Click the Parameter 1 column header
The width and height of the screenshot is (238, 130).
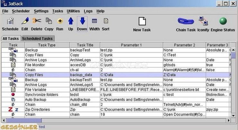[x=132, y=45]
